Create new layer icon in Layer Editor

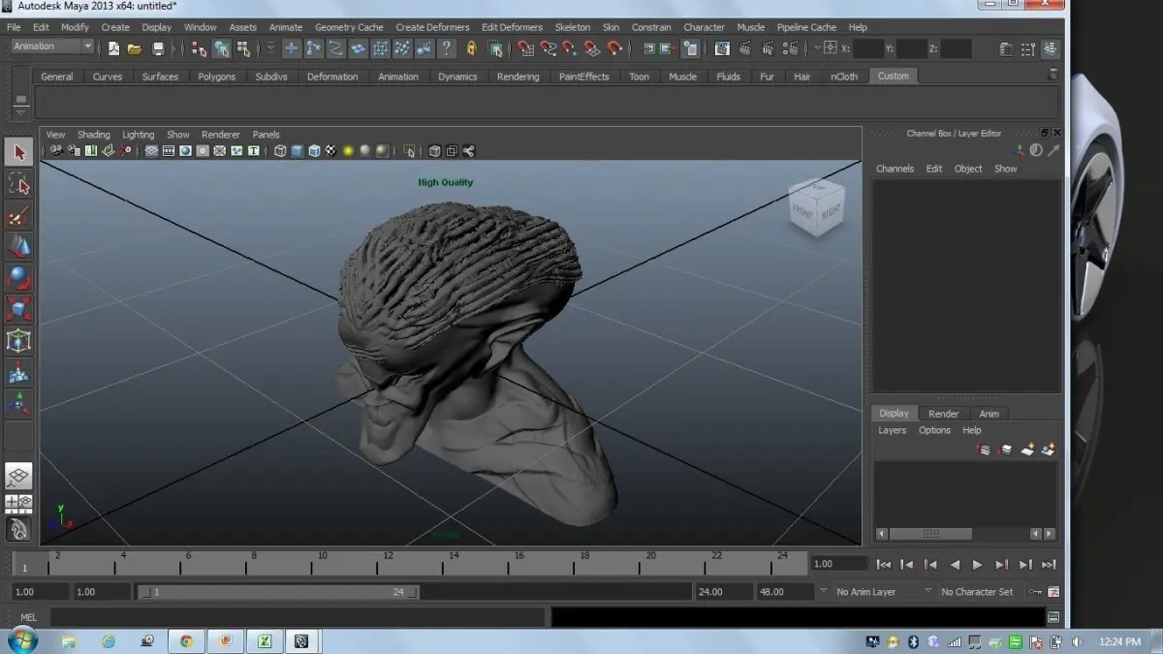1027,450
